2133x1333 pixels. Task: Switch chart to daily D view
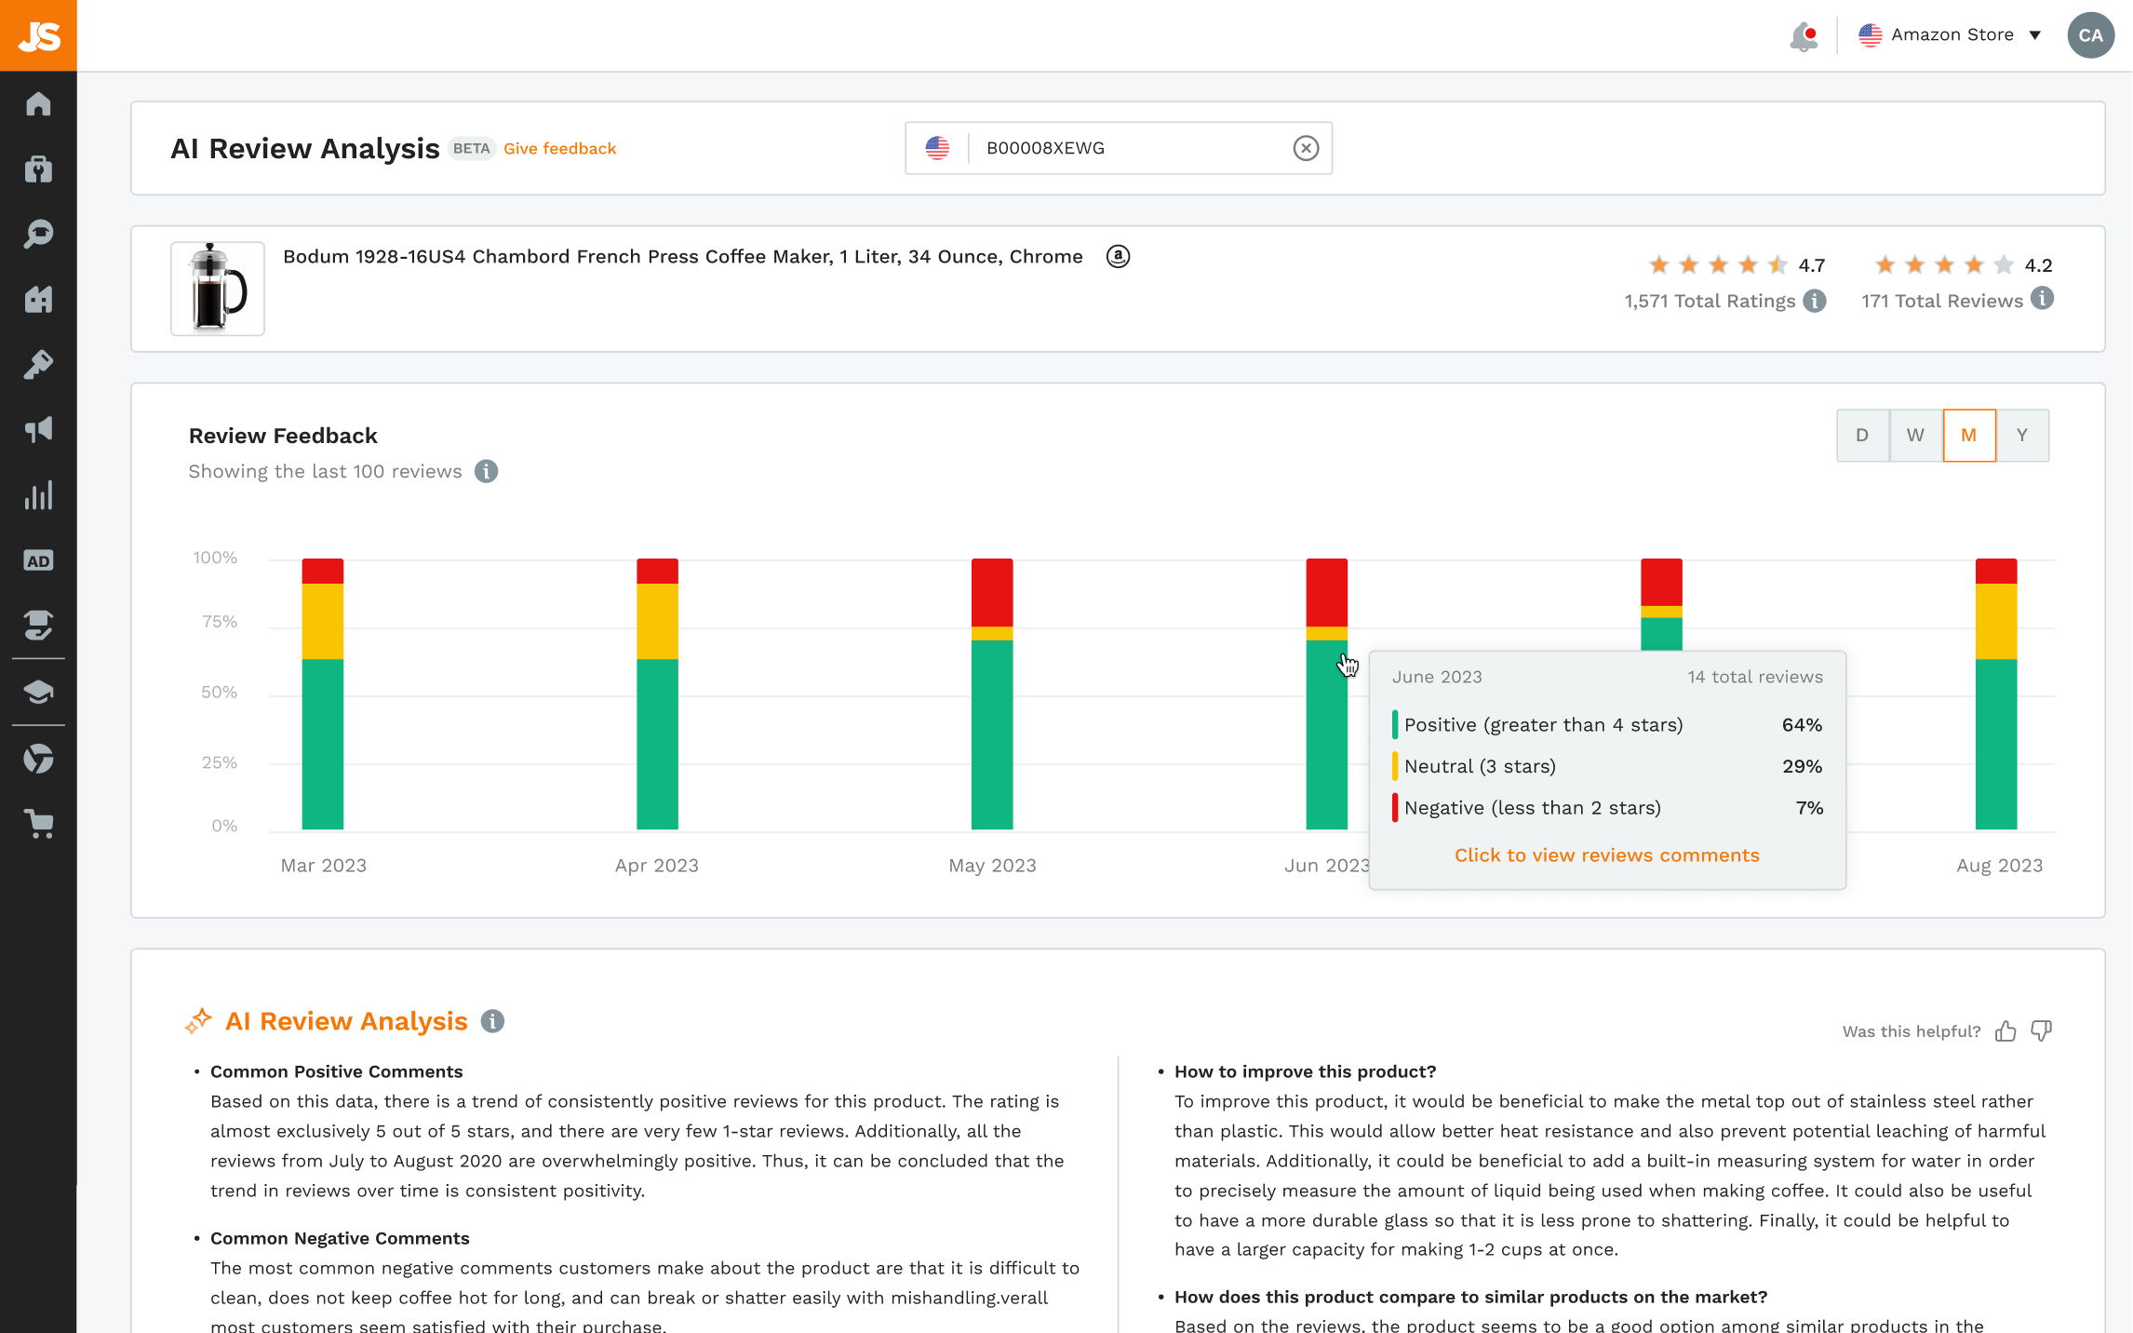(x=1862, y=435)
